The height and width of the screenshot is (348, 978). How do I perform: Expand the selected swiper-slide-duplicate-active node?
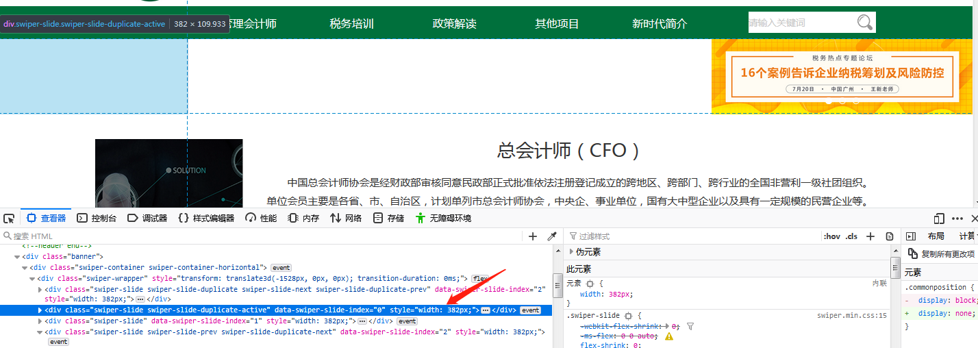point(39,310)
